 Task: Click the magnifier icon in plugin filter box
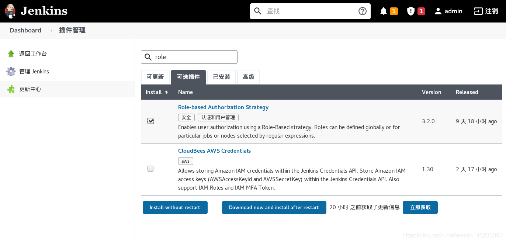(x=148, y=57)
